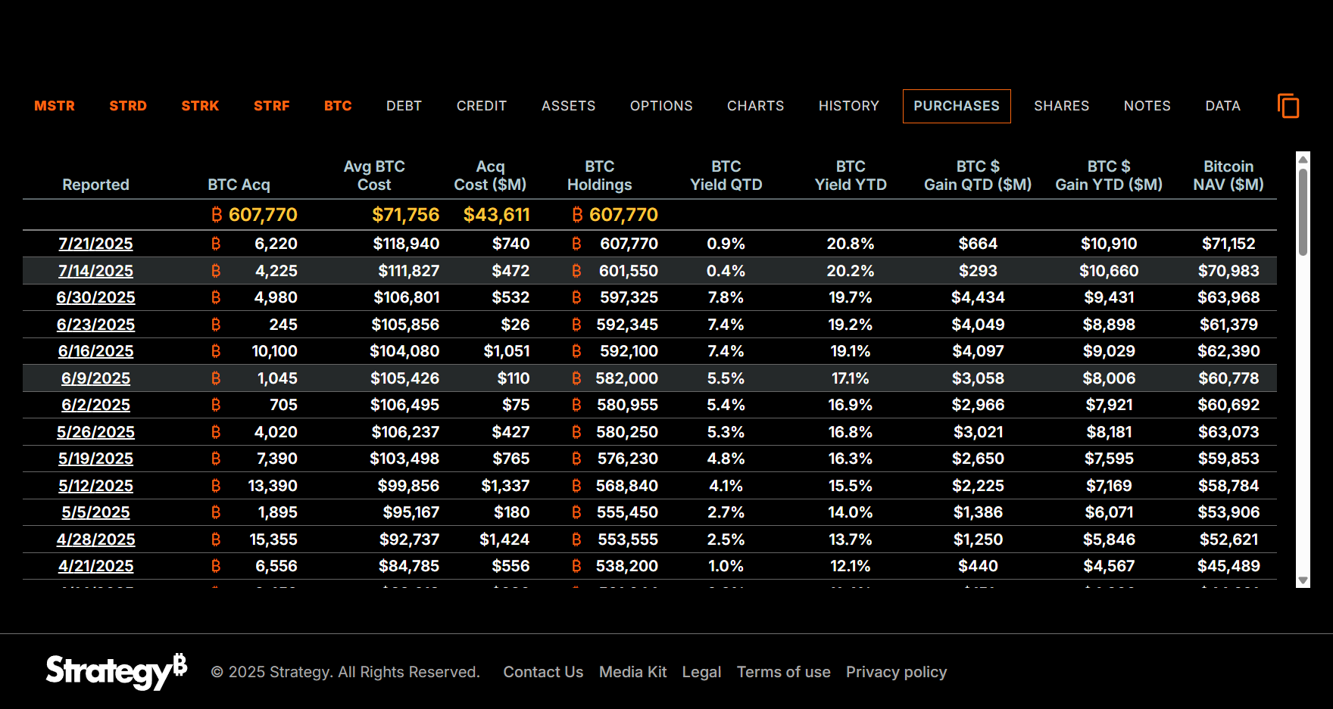Click the Strategy logo in footer
This screenshot has width=1333, height=709.
coord(117,671)
